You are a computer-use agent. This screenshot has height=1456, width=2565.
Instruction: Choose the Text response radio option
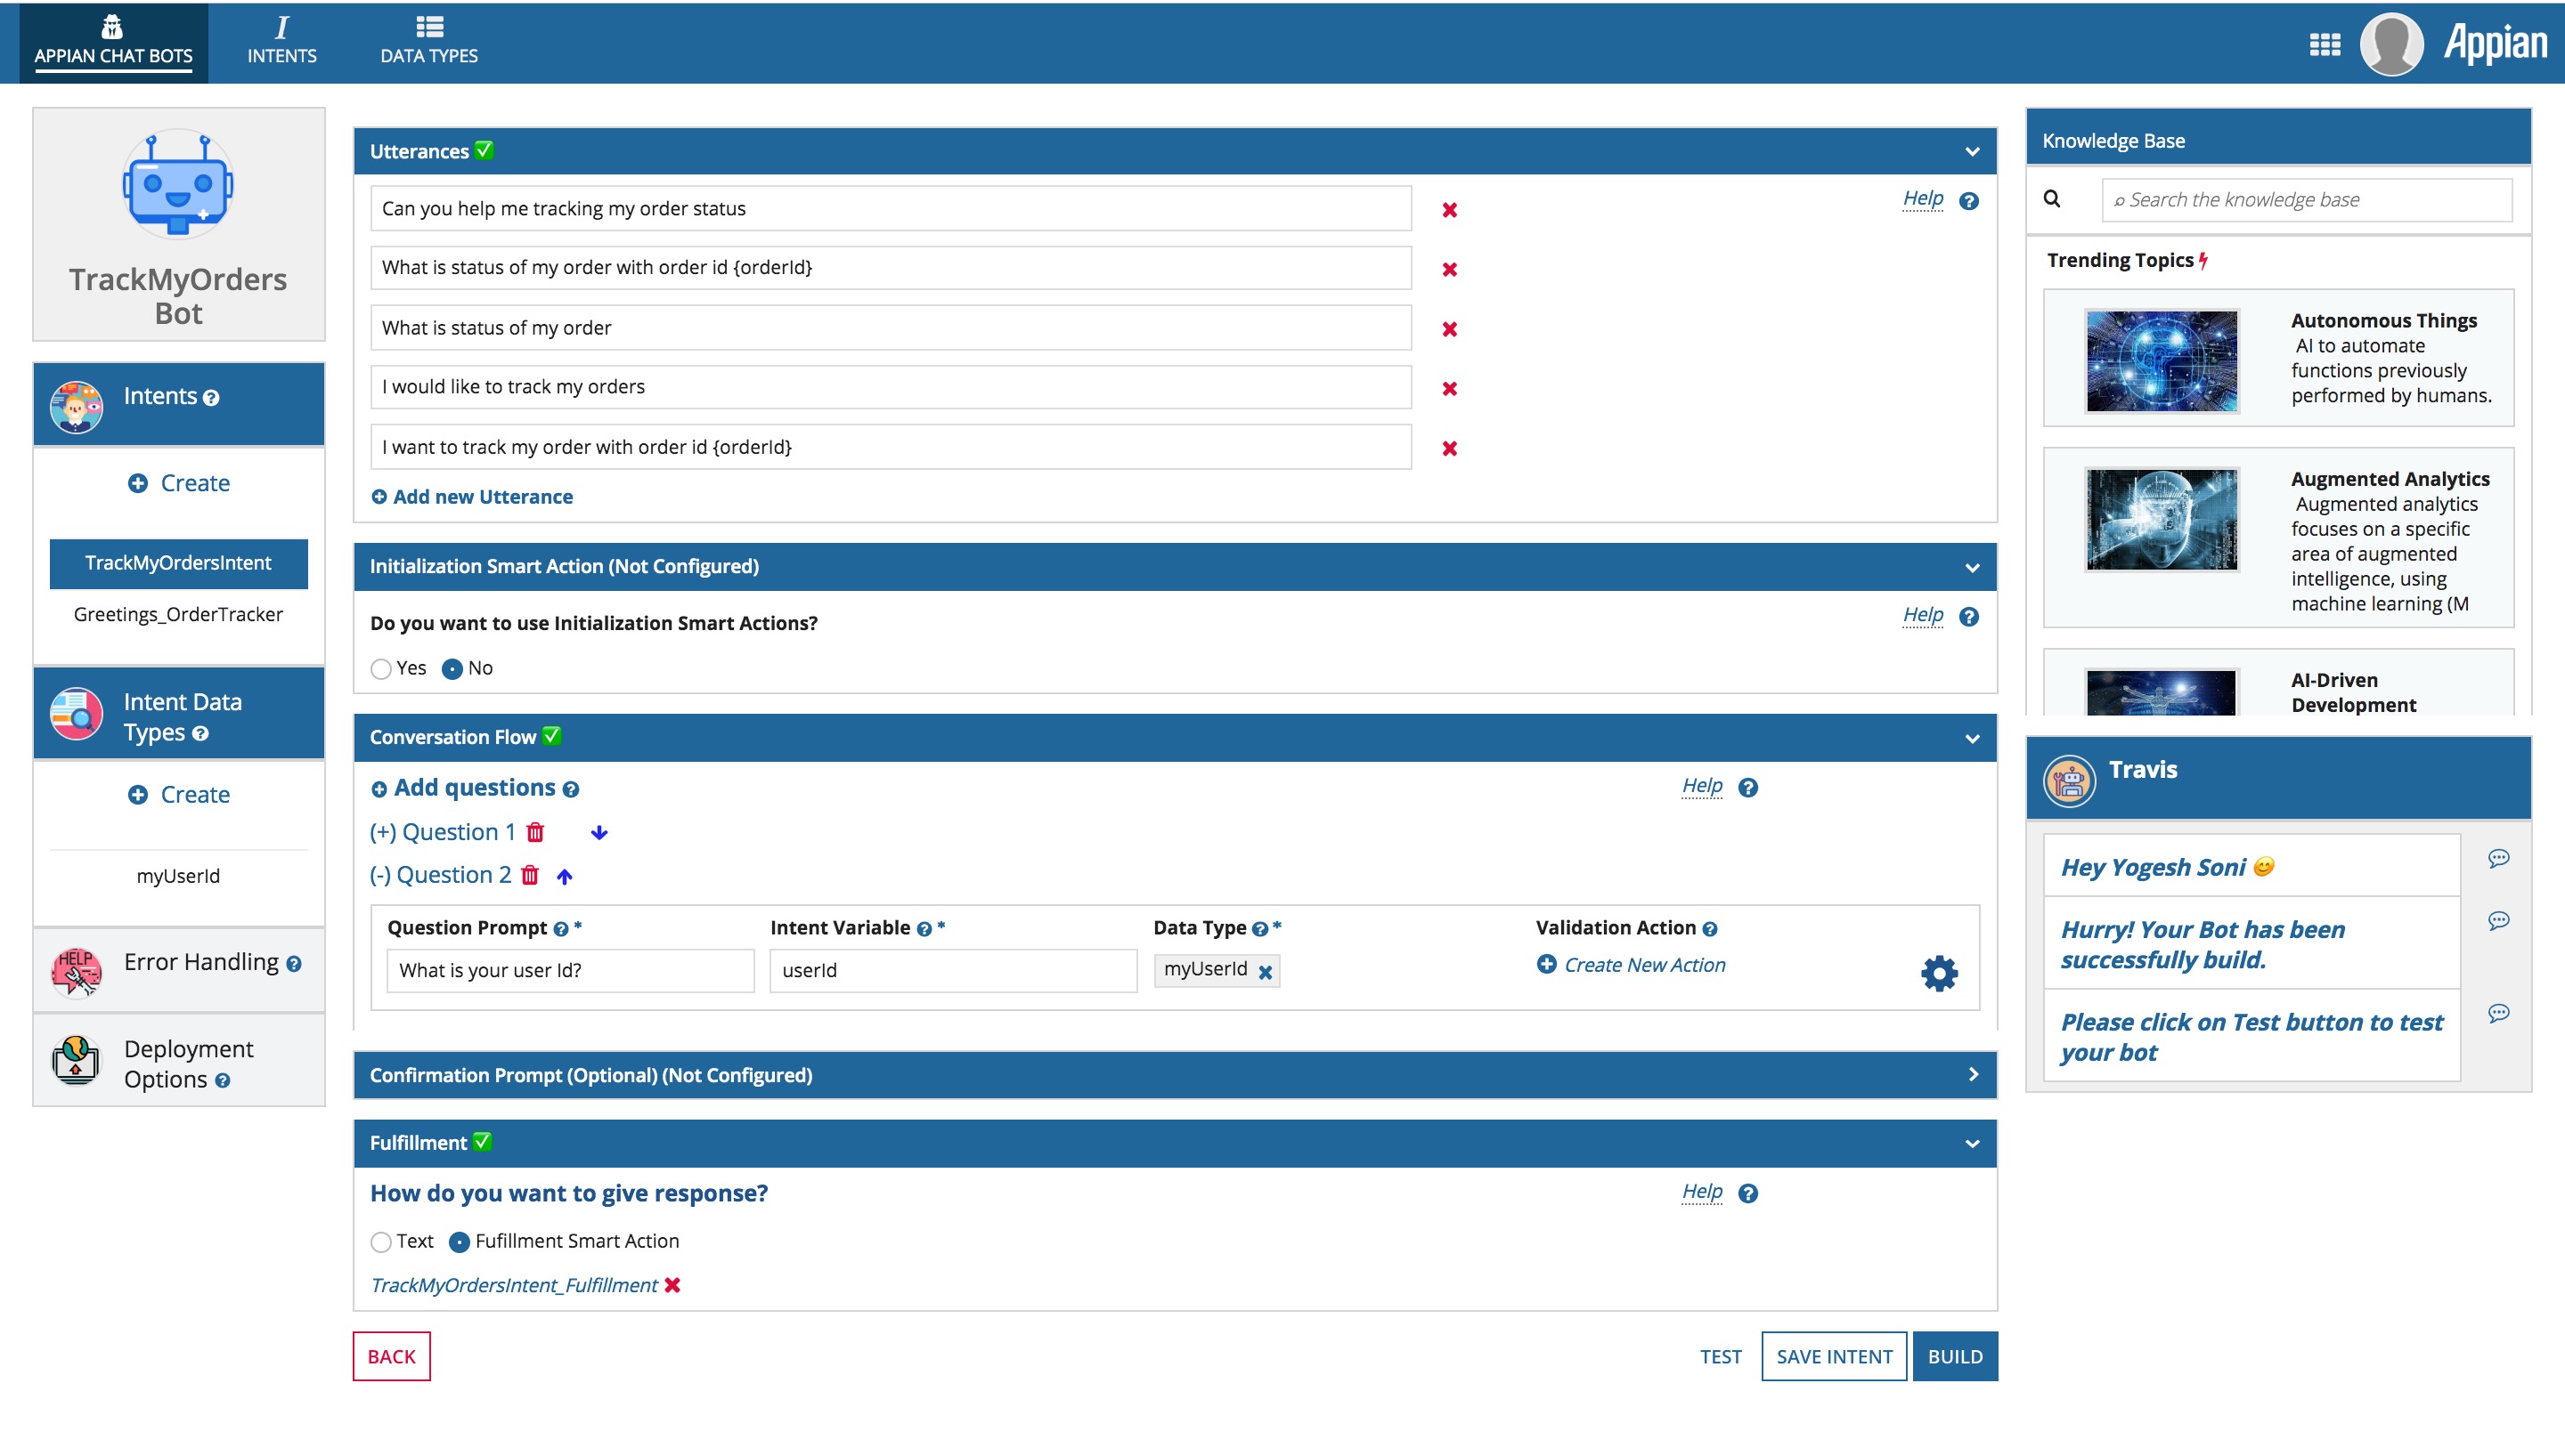pyautogui.click(x=381, y=1242)
